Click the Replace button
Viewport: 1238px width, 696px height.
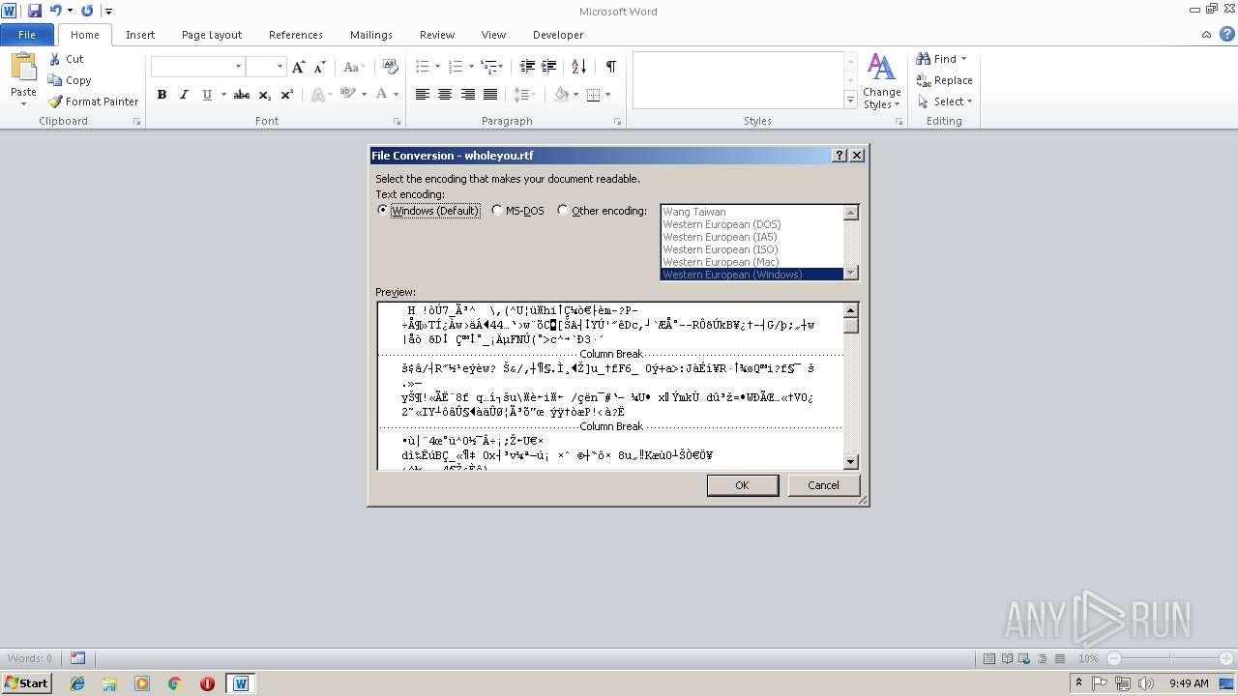(944, 80)
